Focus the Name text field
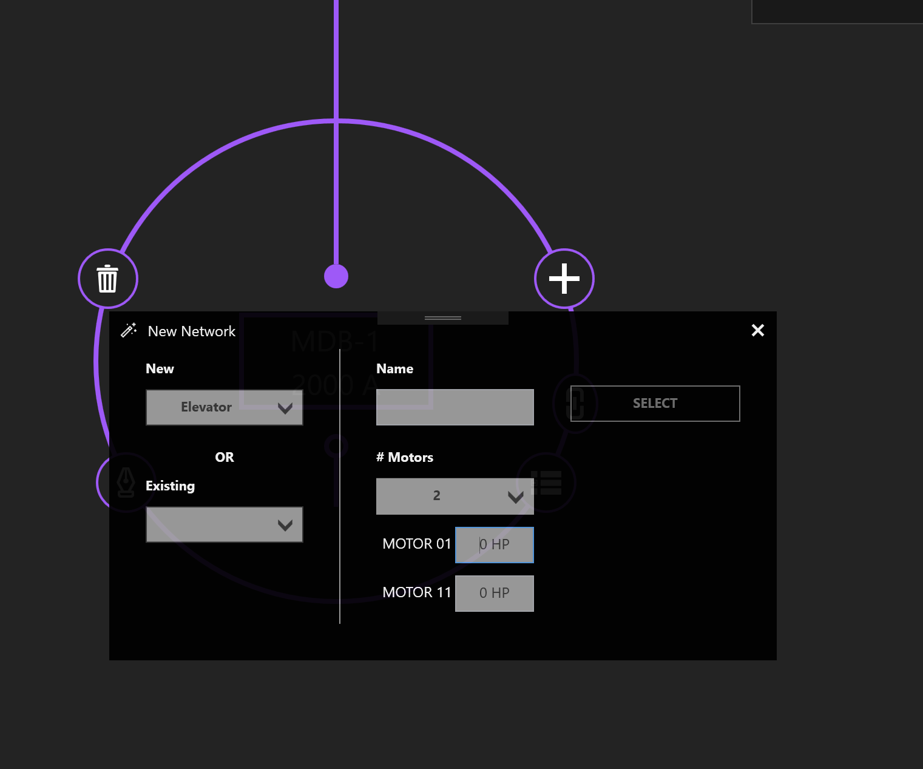This screenshot has height=769, width=923. (x=455, y=407)
